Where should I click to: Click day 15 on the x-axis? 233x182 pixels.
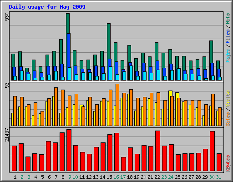click(x=109, y=177)
